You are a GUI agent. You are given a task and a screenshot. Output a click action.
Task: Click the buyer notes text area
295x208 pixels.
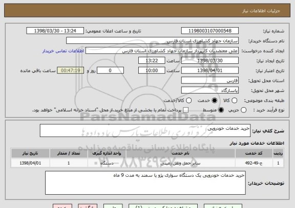click(145, 182)
